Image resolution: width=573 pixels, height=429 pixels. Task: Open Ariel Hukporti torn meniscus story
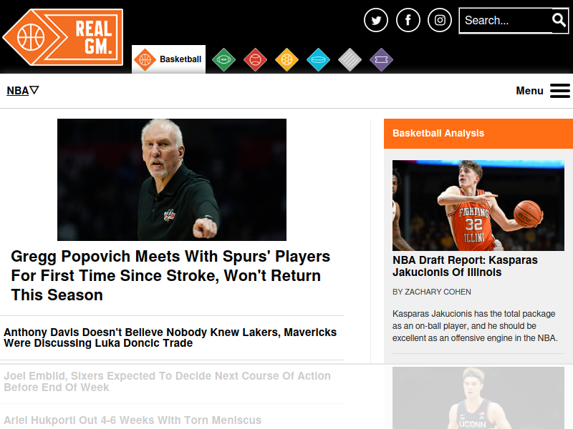pos(133,420)
